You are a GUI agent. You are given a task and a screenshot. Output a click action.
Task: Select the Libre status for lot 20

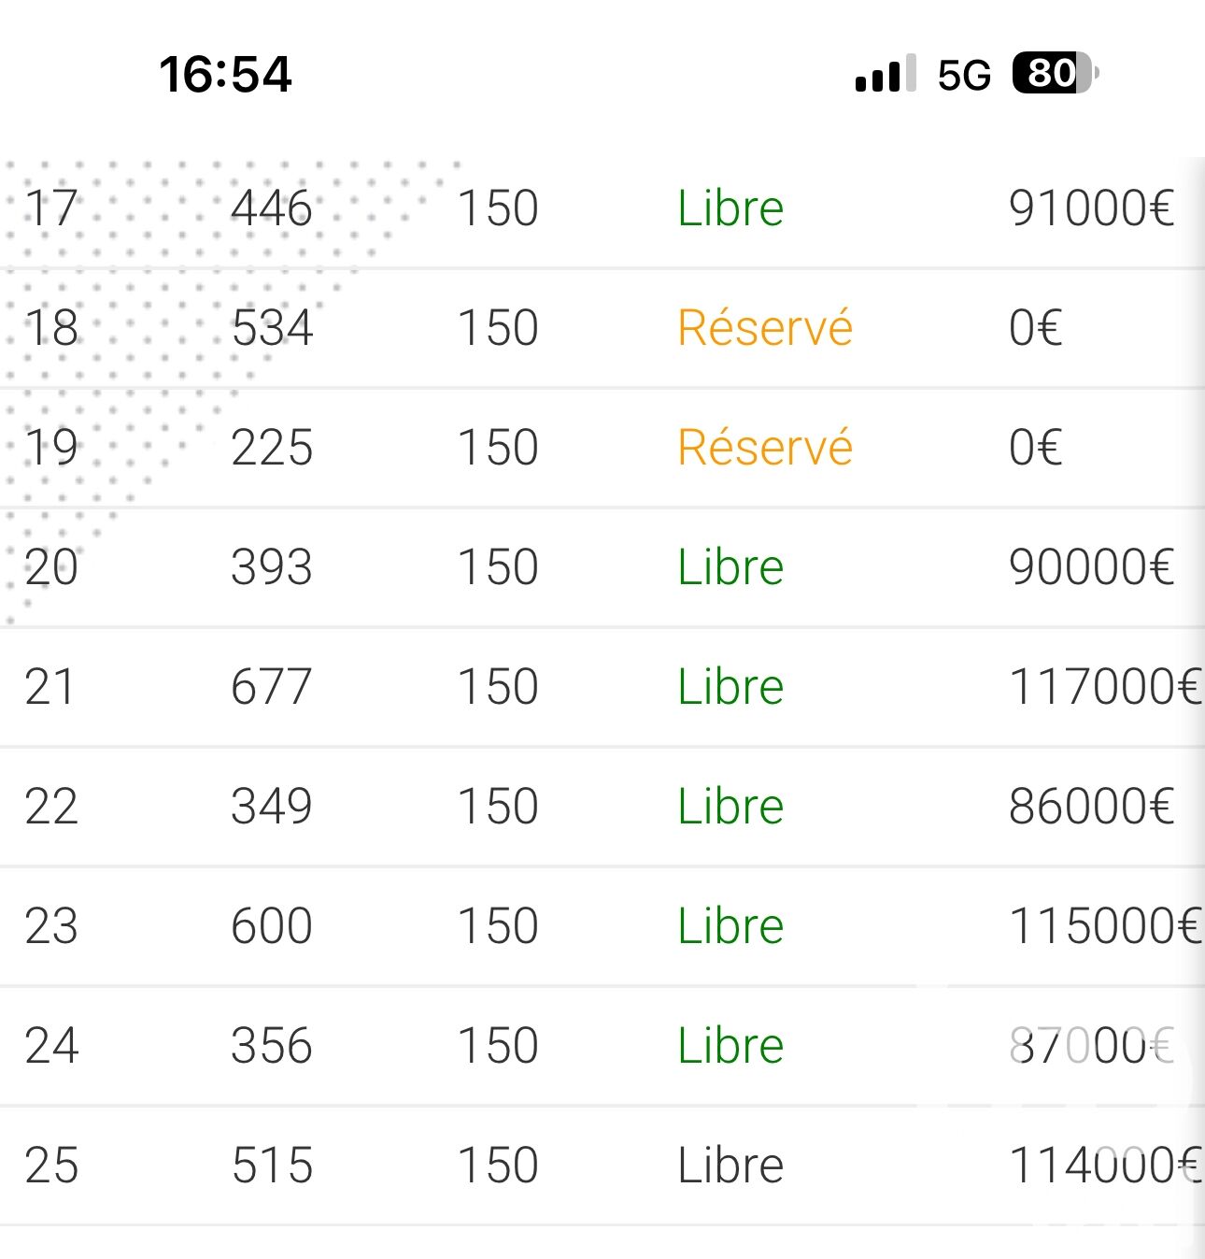click(730, 567)
